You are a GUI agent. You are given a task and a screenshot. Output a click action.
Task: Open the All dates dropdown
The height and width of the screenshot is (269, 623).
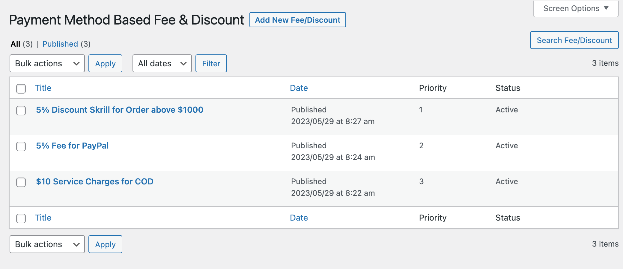(x=162, y=63)
